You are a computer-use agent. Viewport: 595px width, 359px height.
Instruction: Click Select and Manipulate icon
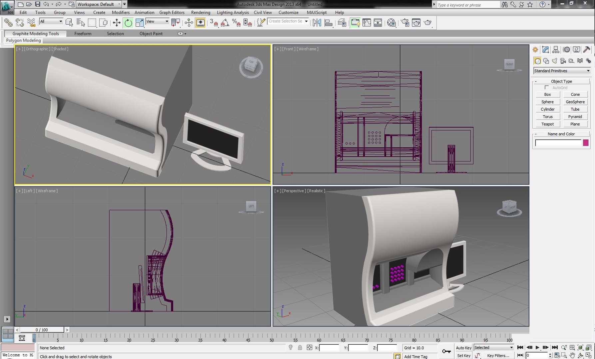pyautogui.click(x=189, y=23)
